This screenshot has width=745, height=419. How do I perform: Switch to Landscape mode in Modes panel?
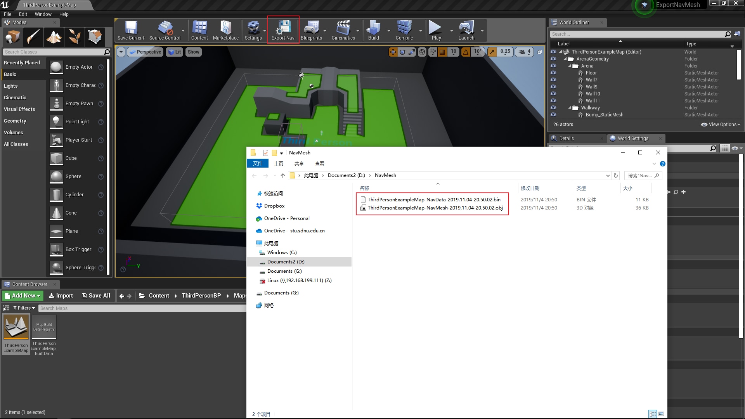(54, 37)
